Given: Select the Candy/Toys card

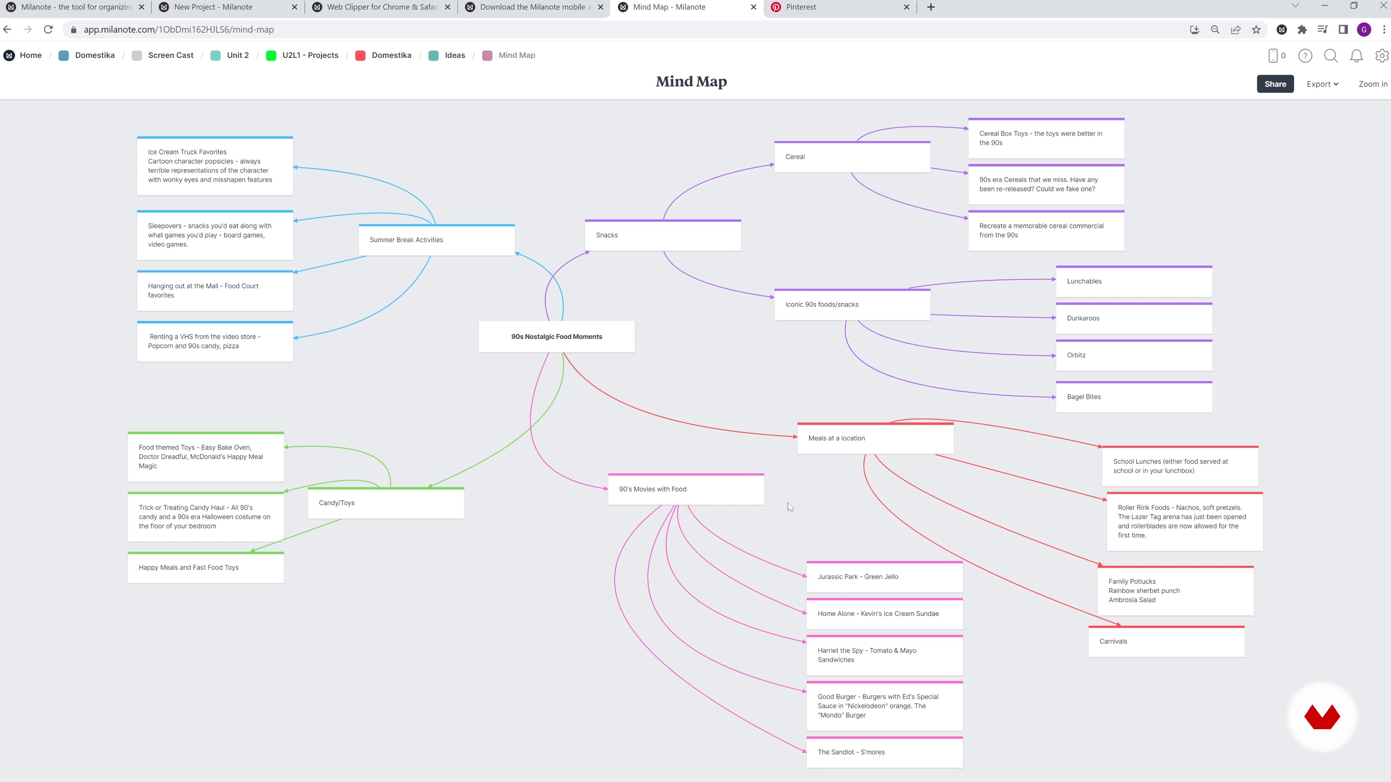Looking at the screenshot, I should (385, 503).
